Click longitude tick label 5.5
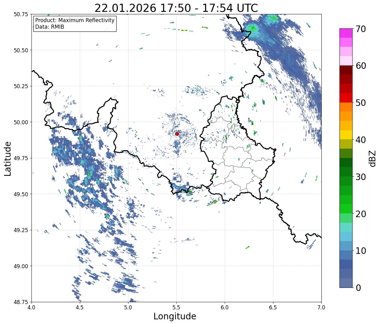 tap(176, 307)
